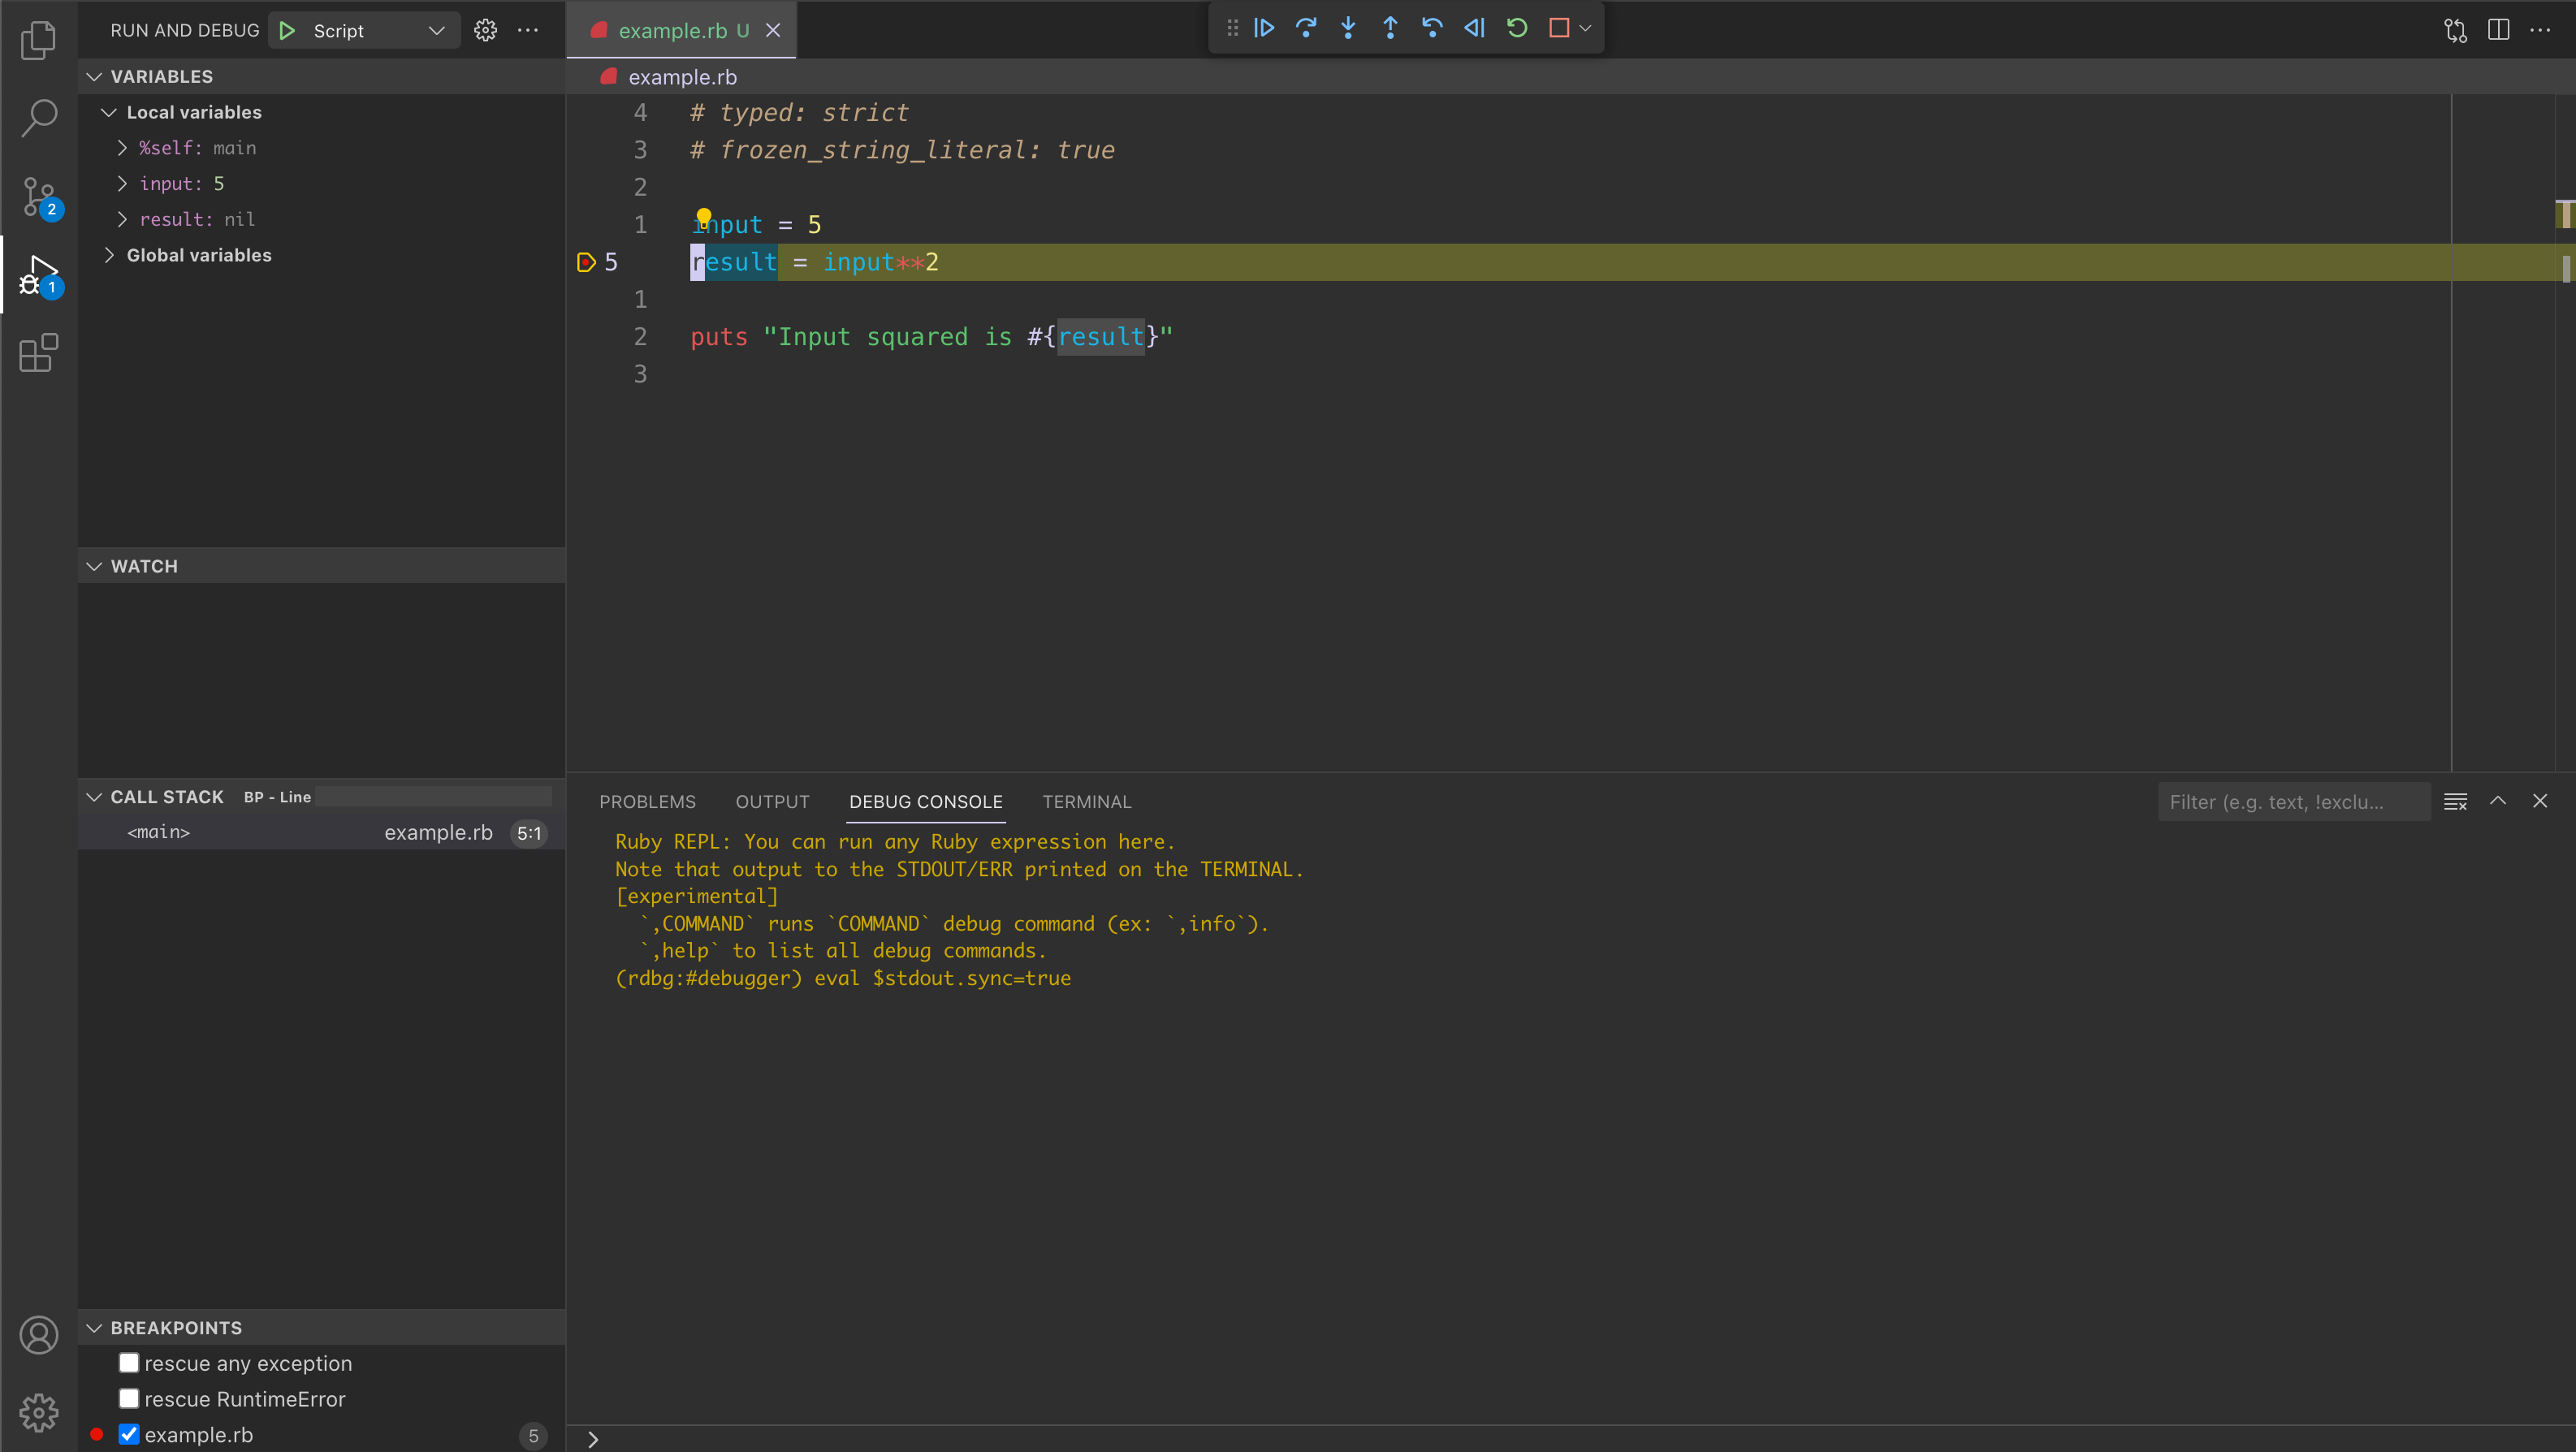Image resolution: width=2576 pixels, height=1452 pixels.
Task: Click the Step Over debug icon
Action: (x=1306, y=27)
